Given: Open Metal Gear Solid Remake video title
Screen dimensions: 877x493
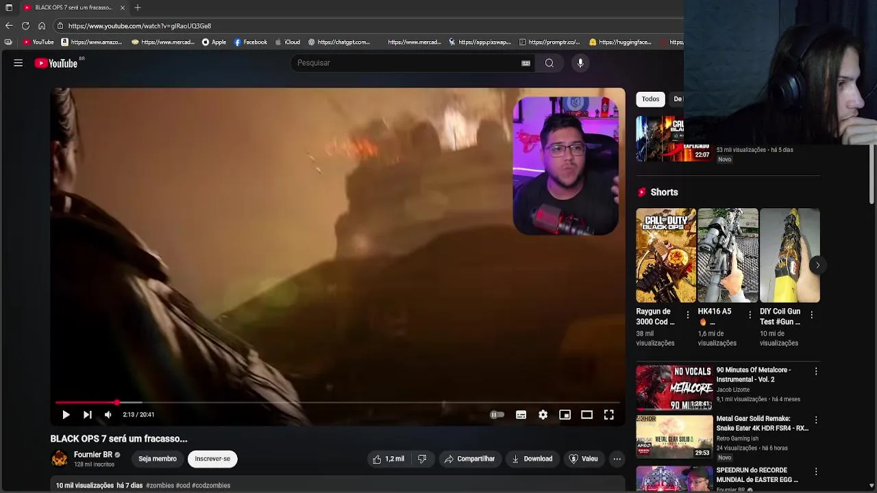Looking at the screenshot, I should pos(763,423).
